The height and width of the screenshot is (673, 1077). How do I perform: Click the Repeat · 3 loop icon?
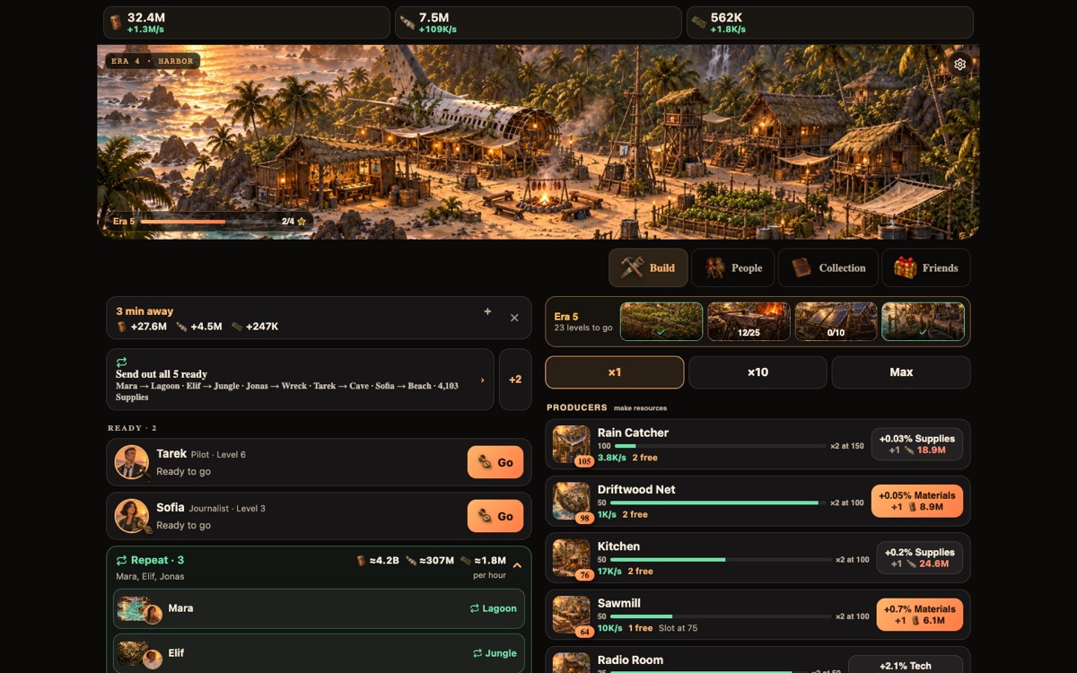121,560
